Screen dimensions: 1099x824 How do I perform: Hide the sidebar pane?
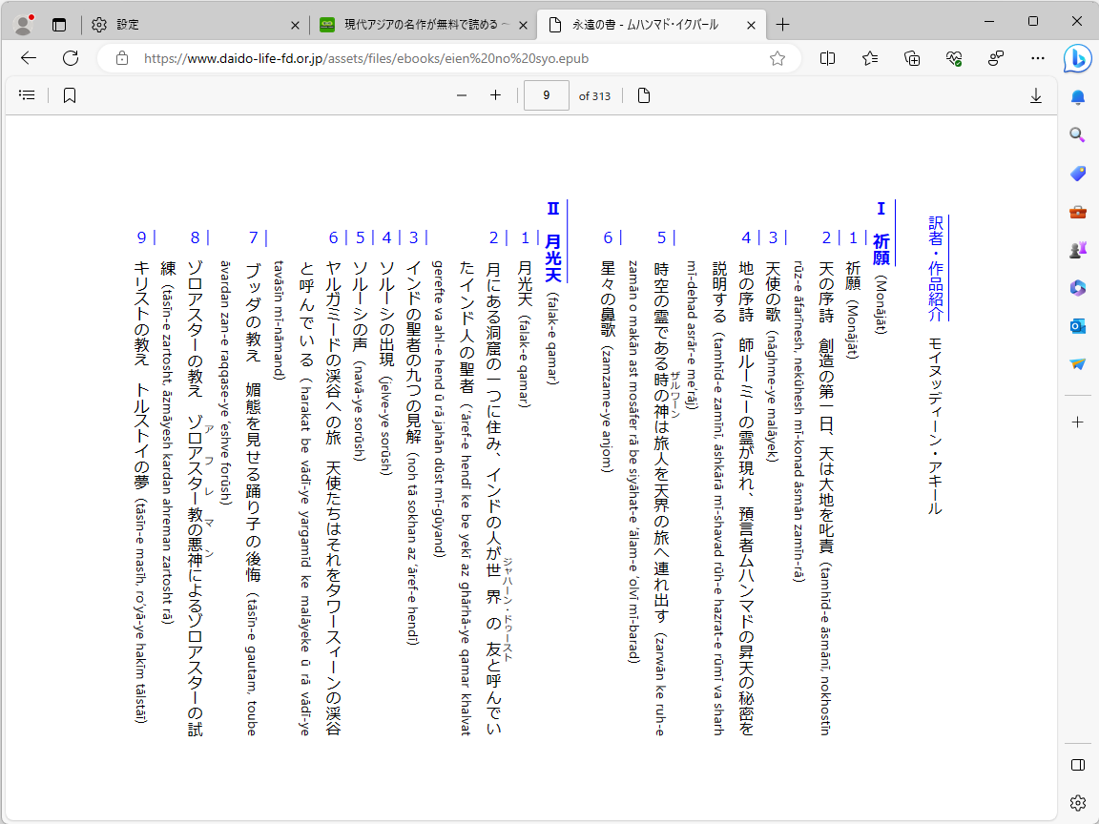click(x=1077, y=764)
